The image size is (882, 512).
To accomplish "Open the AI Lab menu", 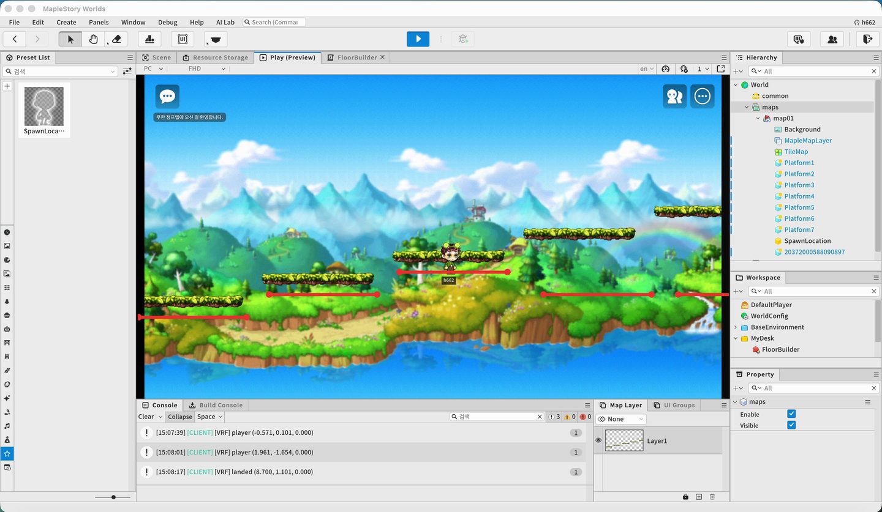I will 225,22.
